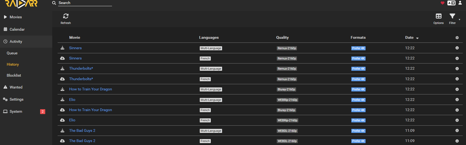Screen dimensions: 466x145
Task: Click the search magnifier icon
Action: click(x=54, y=3)
